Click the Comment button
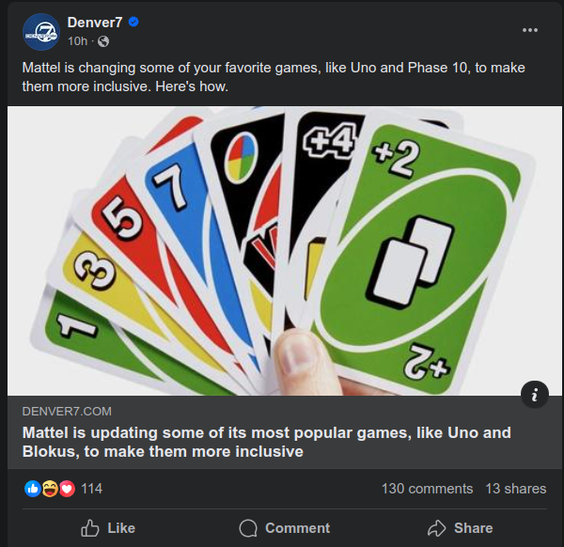 click(x=284, y=528)
